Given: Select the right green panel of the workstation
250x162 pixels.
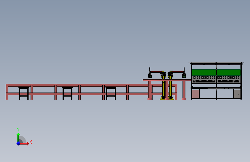Looking at the screenshot, I should 229,72.
